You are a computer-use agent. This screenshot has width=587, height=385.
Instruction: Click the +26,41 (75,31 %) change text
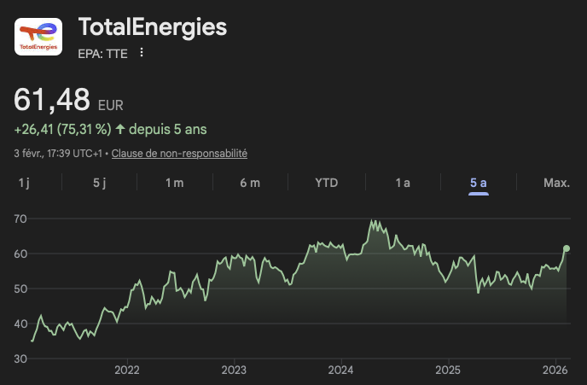tap(62, 129)
